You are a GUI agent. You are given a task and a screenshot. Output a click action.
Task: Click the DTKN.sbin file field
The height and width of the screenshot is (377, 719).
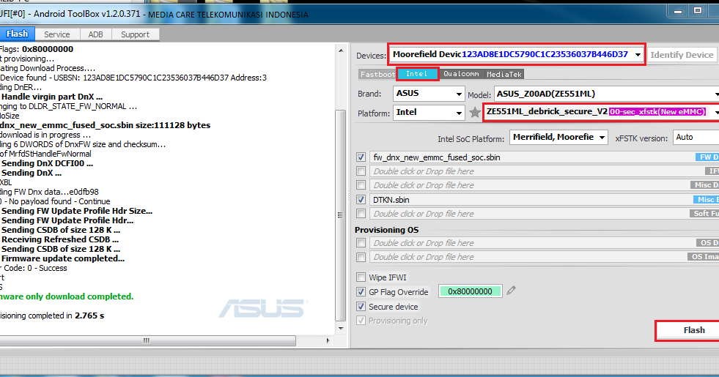tap(544, 200)
